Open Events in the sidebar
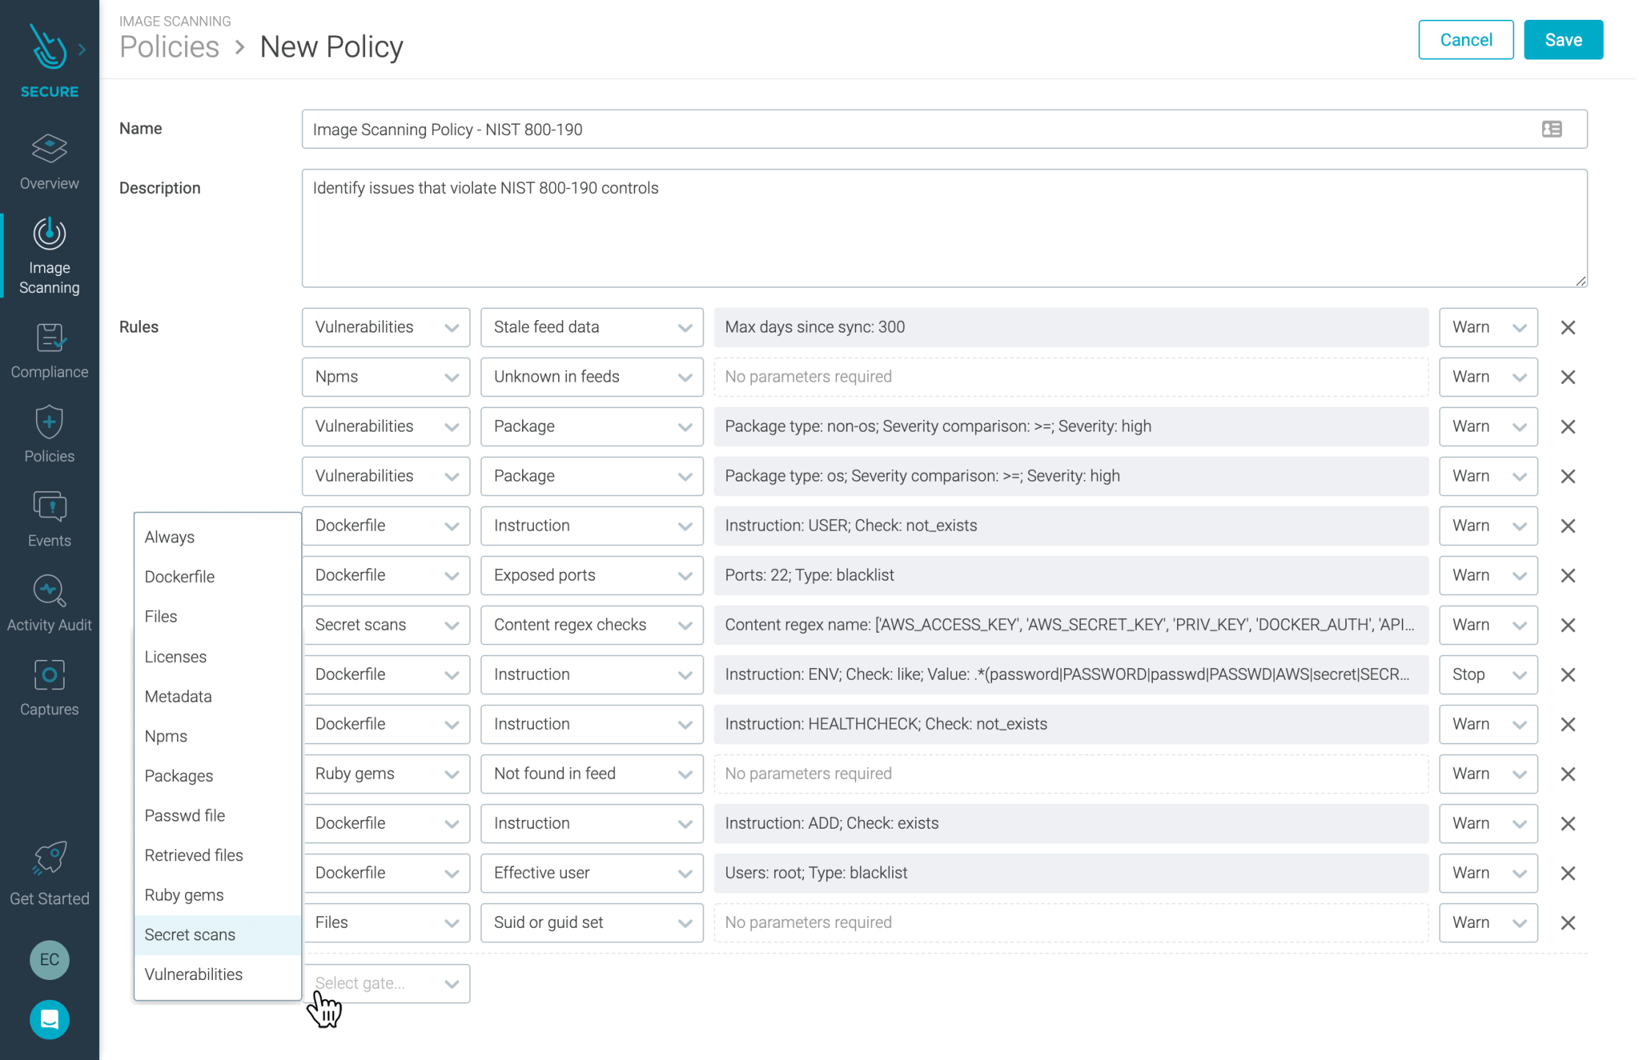This screenshot has height=1060, width=1639. coord(49,519)
